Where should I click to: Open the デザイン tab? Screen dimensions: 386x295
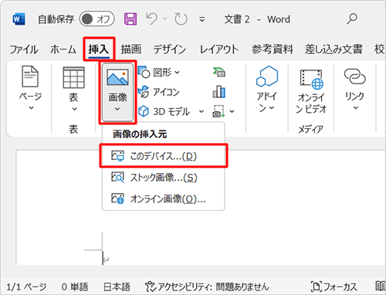pos(170,49)
